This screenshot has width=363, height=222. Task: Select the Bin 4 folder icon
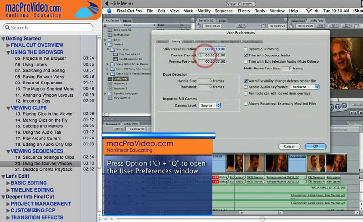point(110,40)
